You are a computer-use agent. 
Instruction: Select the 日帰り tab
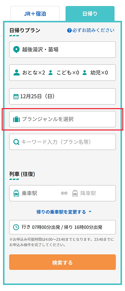90,14
